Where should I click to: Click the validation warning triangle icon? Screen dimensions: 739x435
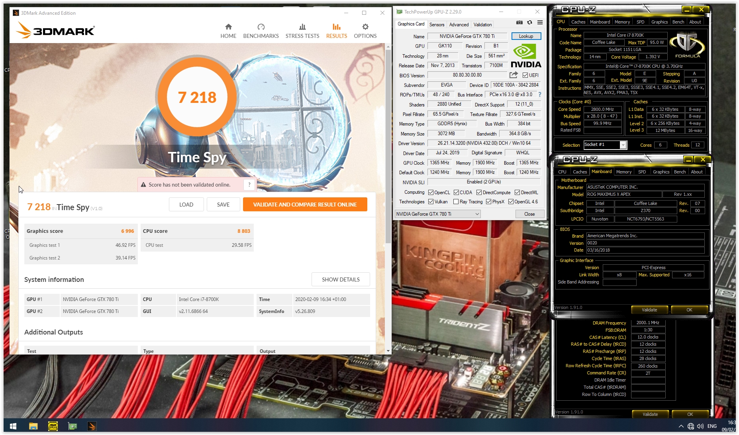(143, 185)
